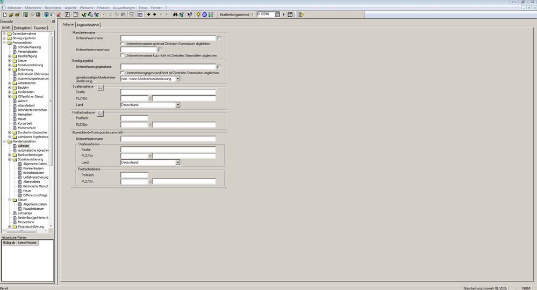Expand the Bankverbindungen tree node
Image resolution: width=537 pixels, height=290 pixels.
tap(9, 155)
